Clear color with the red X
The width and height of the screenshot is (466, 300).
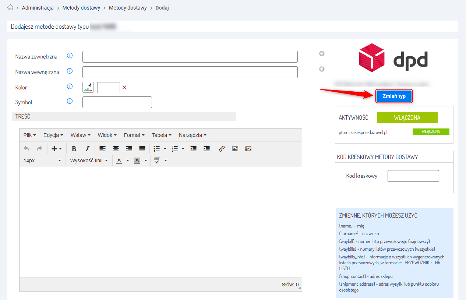point(124,87)
